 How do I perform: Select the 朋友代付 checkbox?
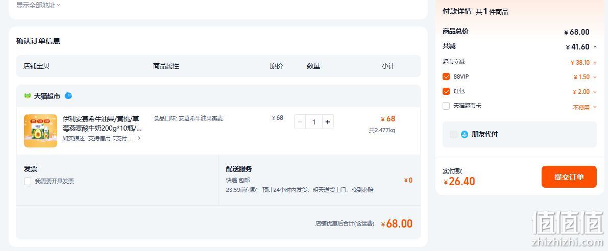(453, 134)
